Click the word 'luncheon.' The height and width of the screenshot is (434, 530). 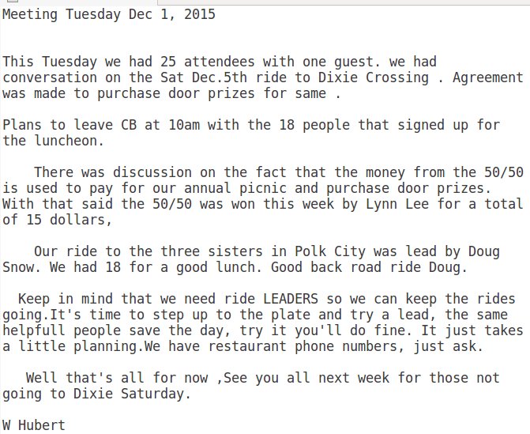[69, 141]
